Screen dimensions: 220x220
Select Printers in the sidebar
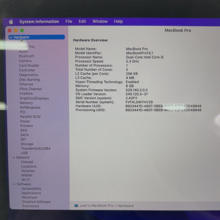pyautogui.click(x=27, y=126)
